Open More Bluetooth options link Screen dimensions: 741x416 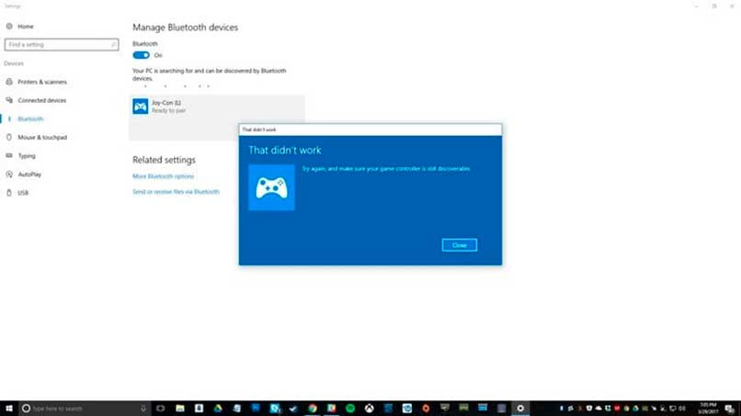click(x=163, y=176)
